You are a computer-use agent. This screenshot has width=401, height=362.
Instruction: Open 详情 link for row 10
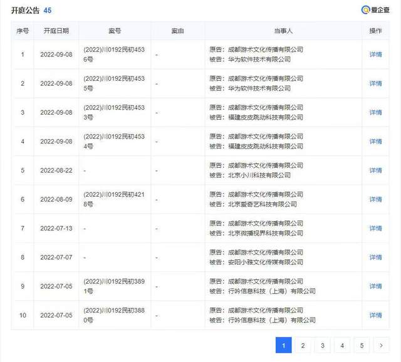(375, 315)
